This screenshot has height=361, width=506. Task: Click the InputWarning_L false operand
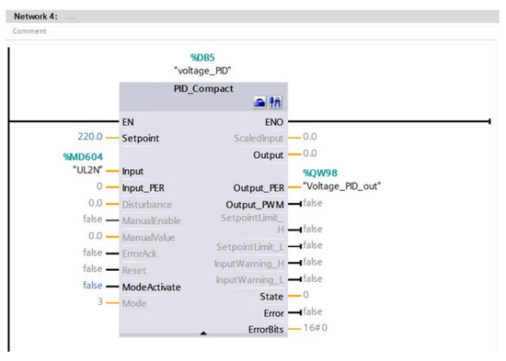click(313, 279)
